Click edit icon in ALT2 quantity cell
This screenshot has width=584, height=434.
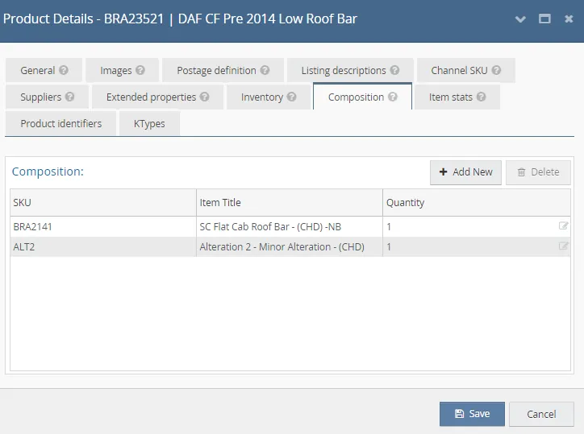[563, 246]
